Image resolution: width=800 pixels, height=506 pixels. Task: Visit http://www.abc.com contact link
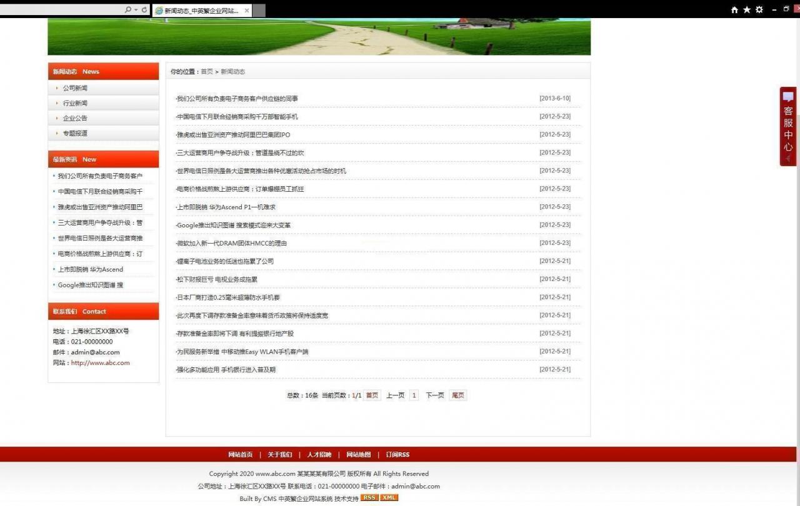(x=101, y=363)
